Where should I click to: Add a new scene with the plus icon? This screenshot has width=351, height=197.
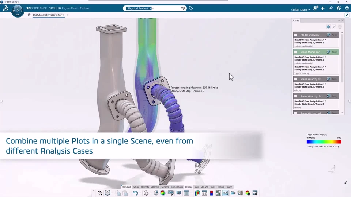[x=328, y=27]
